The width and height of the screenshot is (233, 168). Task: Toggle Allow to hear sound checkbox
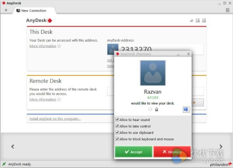tap(117, 120)
